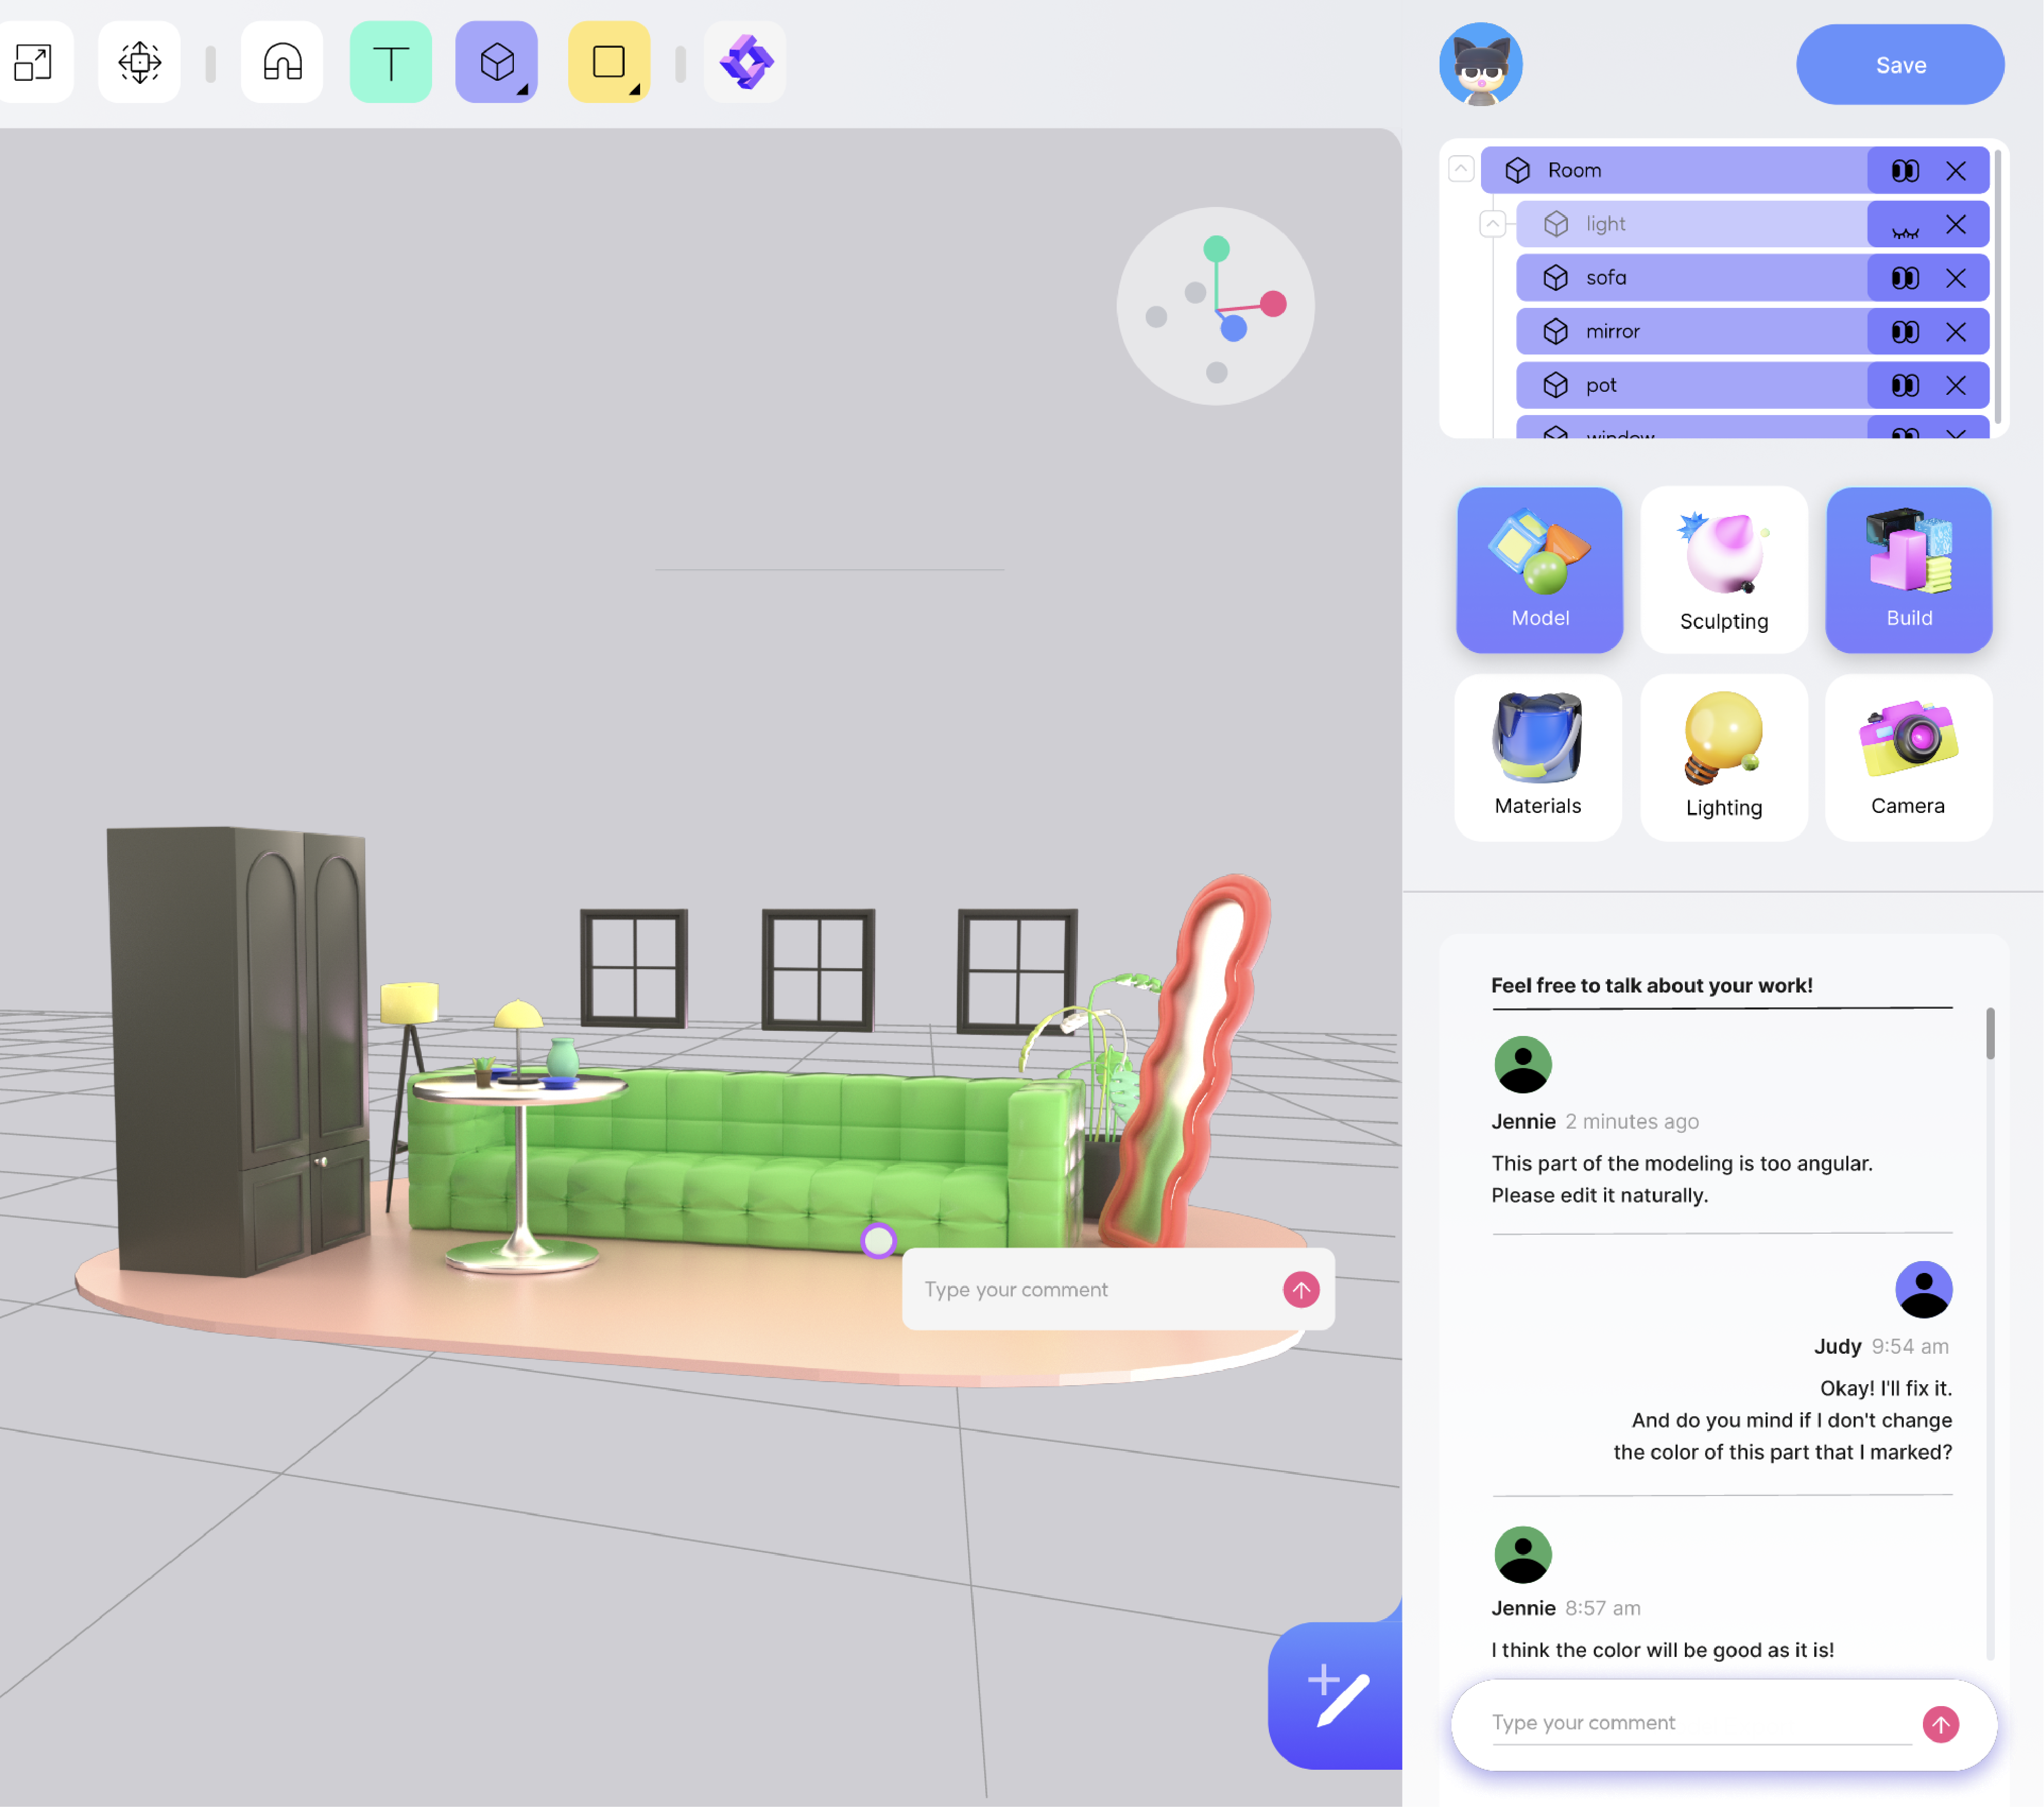Toggle visibility of the pot layer
Screen dimensions: 2044x1807
1904,386
